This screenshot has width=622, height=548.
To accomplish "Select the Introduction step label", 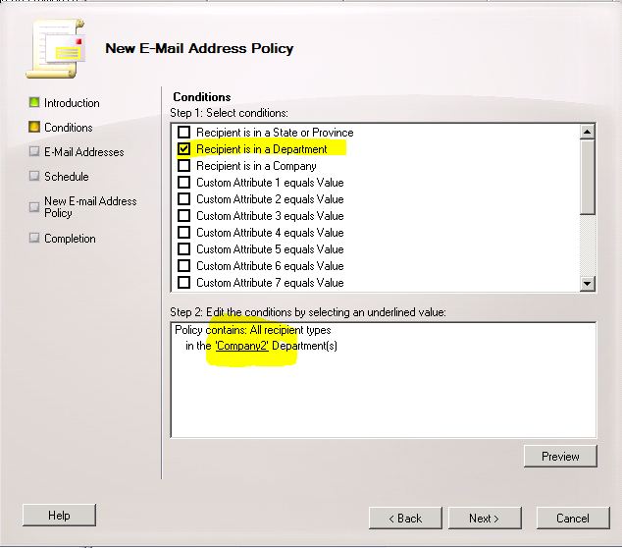I will pyautogui.click(x=72, y=103).
